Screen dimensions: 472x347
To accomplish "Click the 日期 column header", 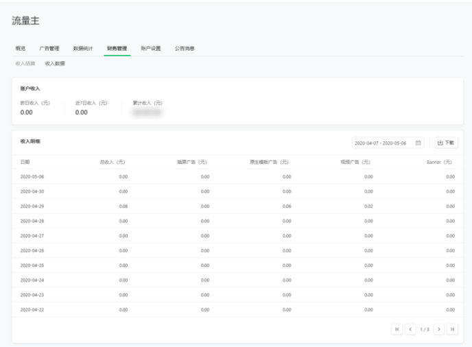I will click(25, 162).
